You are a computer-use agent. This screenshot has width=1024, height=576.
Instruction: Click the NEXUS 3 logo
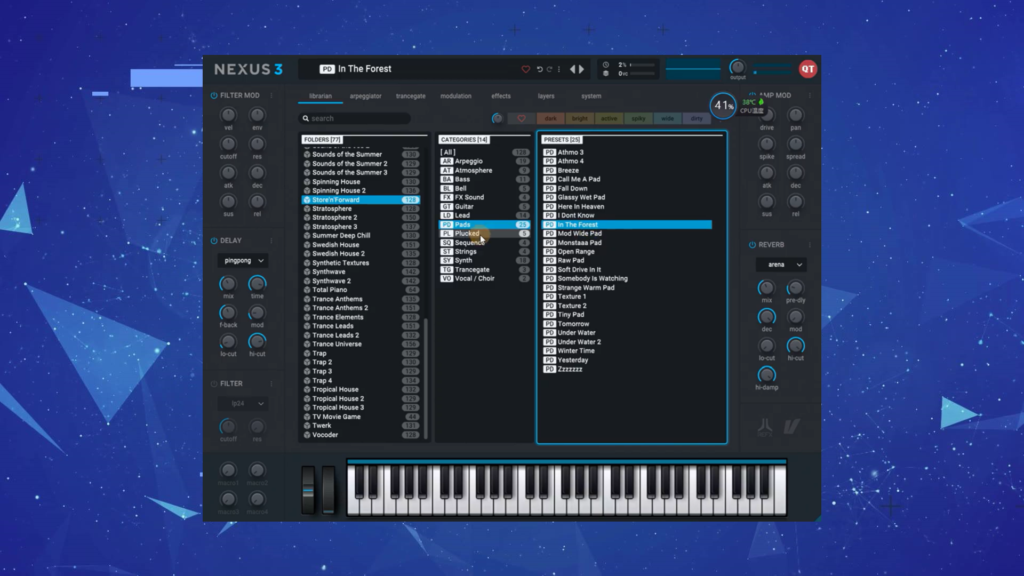pos(249,69)
